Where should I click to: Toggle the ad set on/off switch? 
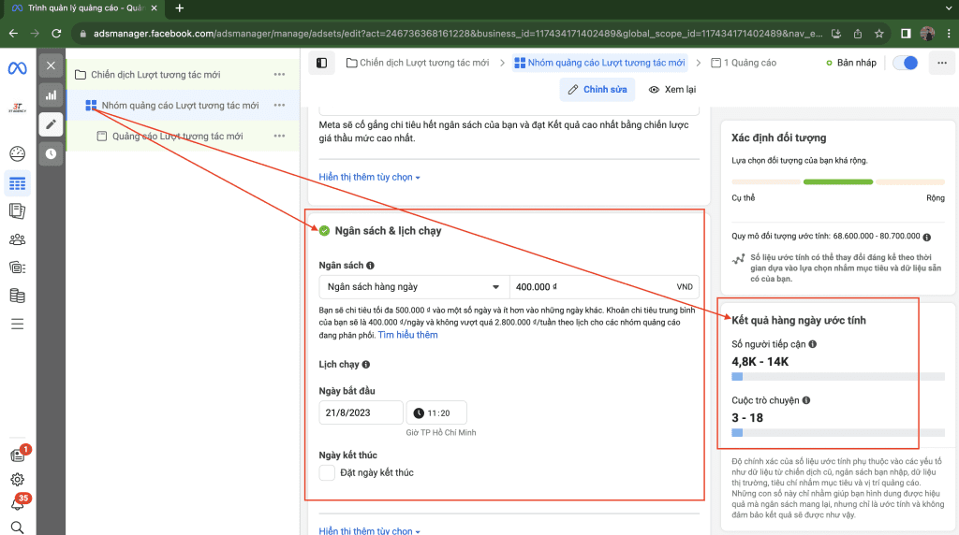pos(906,63)
